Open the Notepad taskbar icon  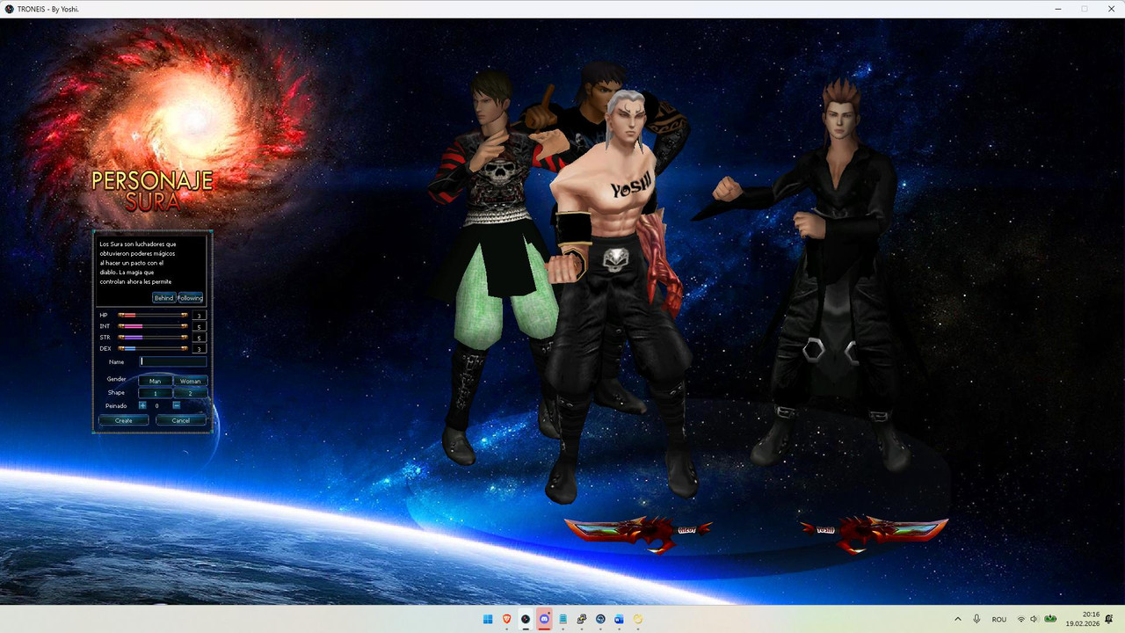(x=562, y=619)
